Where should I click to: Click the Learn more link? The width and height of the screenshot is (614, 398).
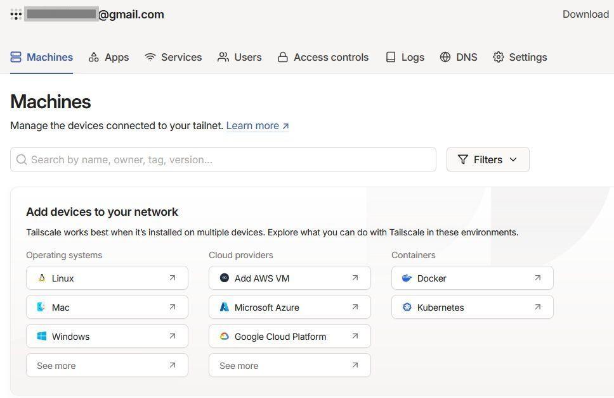click(x=252, y=125)
